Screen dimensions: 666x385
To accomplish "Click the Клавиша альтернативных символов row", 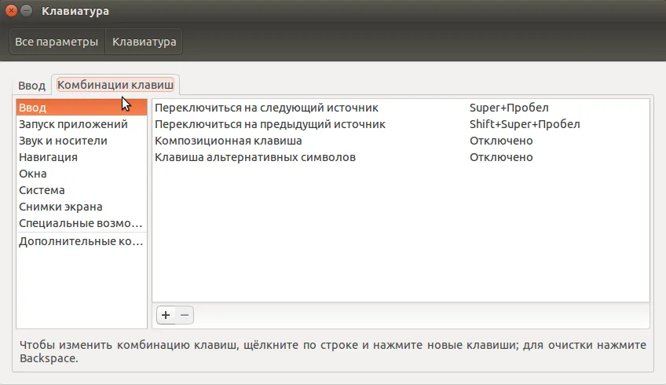I will click(x=401, y=157).
